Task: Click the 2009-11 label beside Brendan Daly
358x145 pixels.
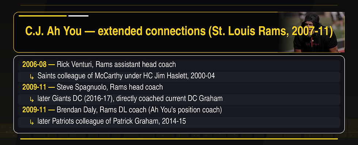Action: click(34, 110)
